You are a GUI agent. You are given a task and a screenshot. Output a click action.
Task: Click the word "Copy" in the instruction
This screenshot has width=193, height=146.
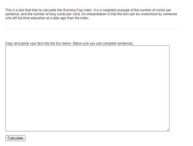(x=9, y=43)
